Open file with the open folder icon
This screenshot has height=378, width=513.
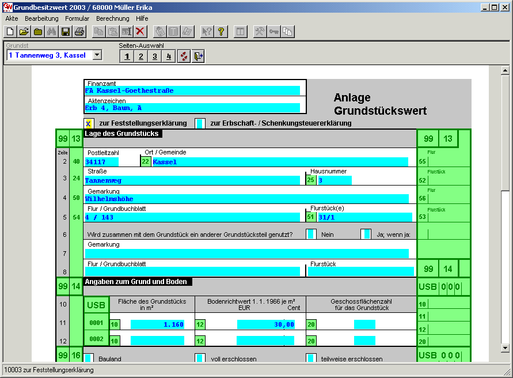coord(24,32)
